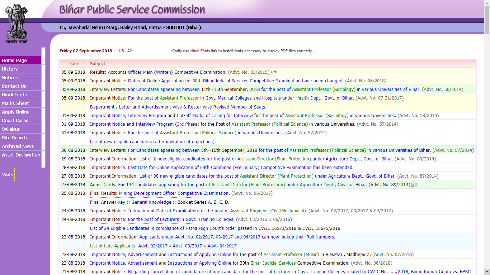Click the Visits counter label
490x275 pixels.
click(7, 175)
